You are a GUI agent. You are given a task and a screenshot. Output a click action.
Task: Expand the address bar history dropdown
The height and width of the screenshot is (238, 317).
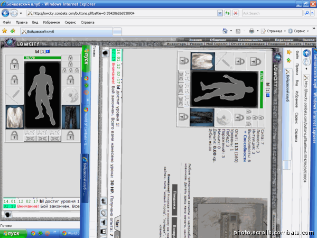[220, 13]
